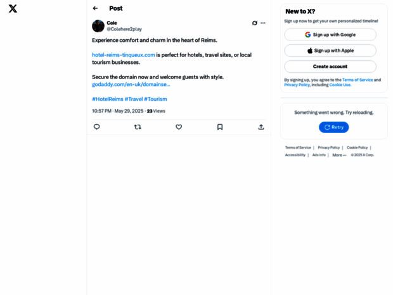Open the Grok icon on the post
The image size is (393, 295).
pos(255,23)
